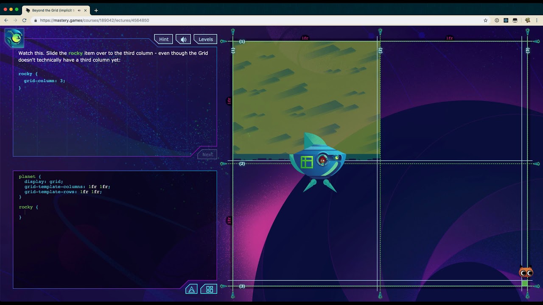Click the spaceship with green grid window

point(317,163)
